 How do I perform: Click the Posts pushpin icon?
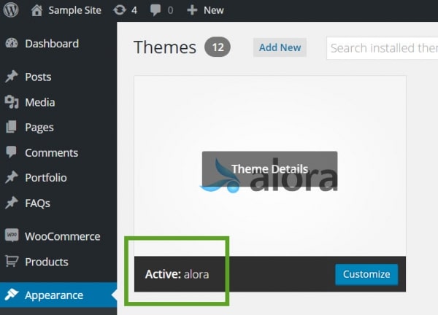click(12, 77)
